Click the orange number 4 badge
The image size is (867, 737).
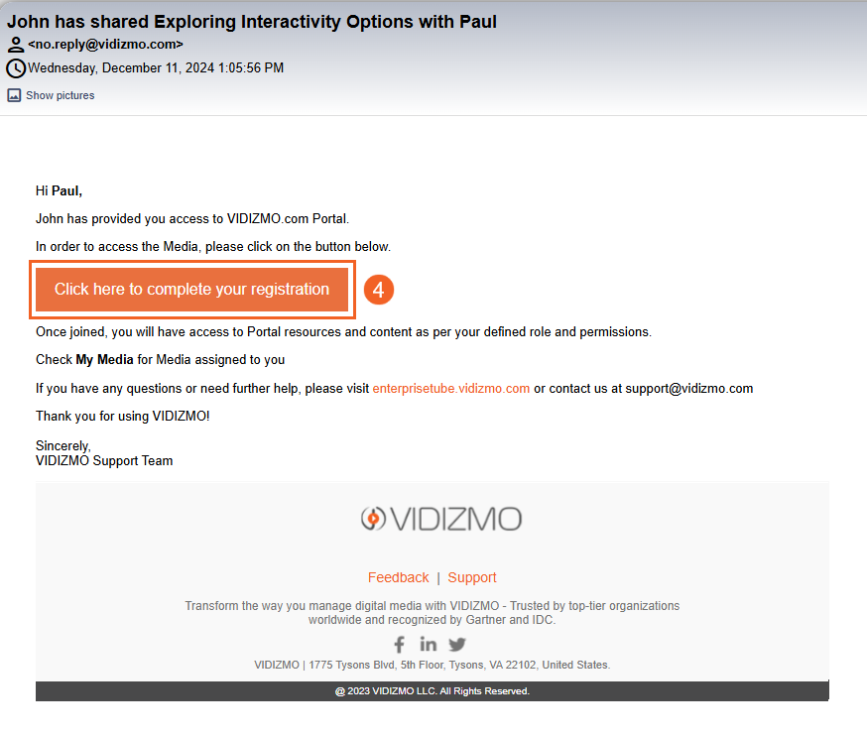379,290
